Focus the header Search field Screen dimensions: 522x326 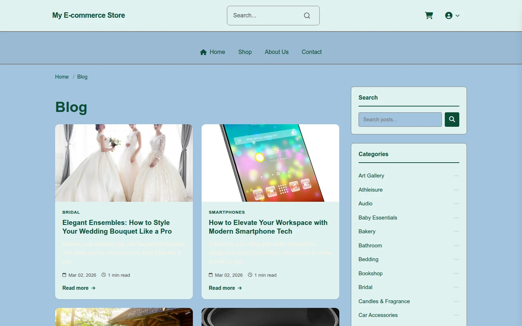point(273,16)
